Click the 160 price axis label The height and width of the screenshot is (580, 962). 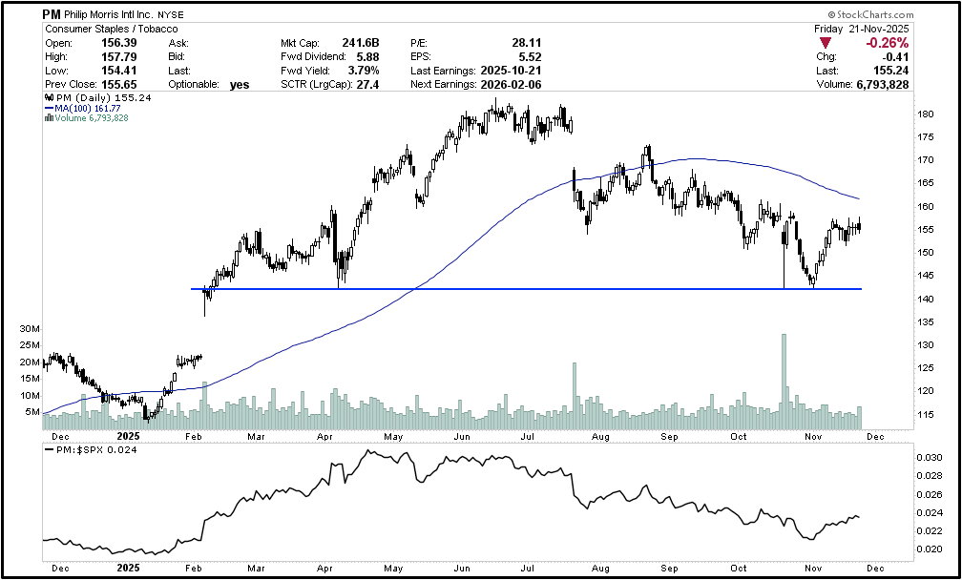point(926,207)
